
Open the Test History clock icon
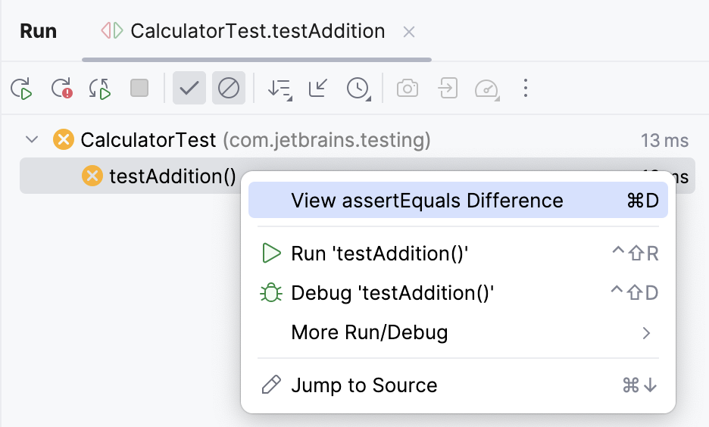[x=358, y=89]
